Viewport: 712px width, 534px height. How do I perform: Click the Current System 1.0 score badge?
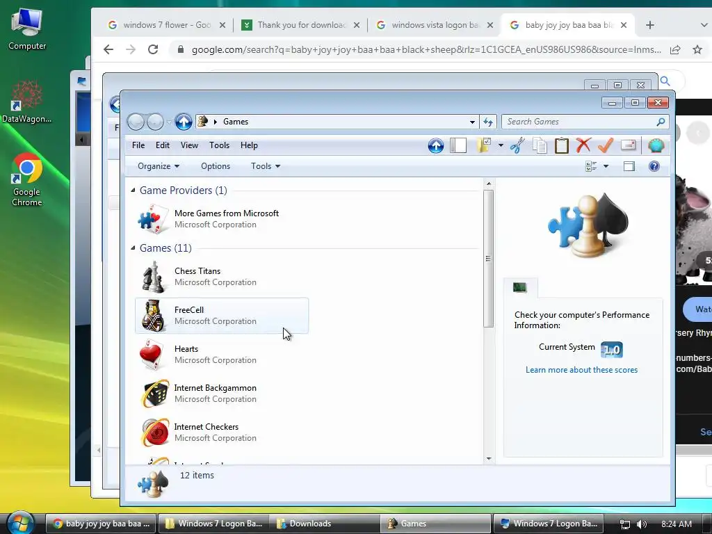pyautogui.click(x=612, y=350)
